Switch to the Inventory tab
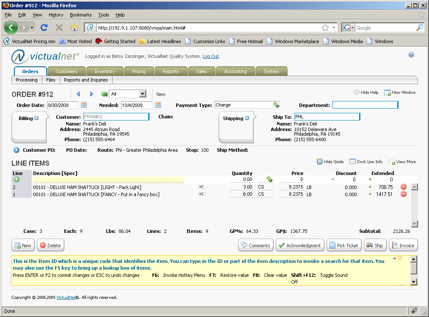The width and height of the screenshot is (429, 317). point(105,71)
